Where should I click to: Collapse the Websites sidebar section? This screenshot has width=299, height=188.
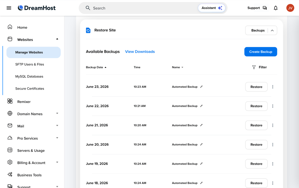(x=57, y=39)
